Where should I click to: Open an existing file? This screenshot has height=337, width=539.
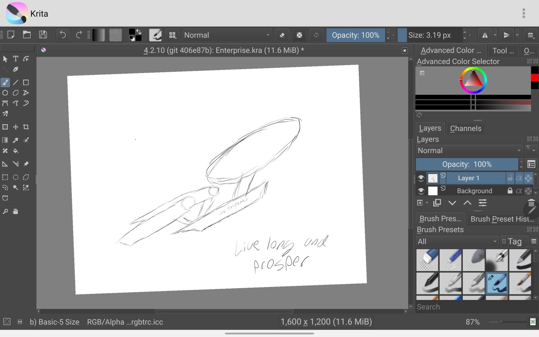click(x=27, y=35)
